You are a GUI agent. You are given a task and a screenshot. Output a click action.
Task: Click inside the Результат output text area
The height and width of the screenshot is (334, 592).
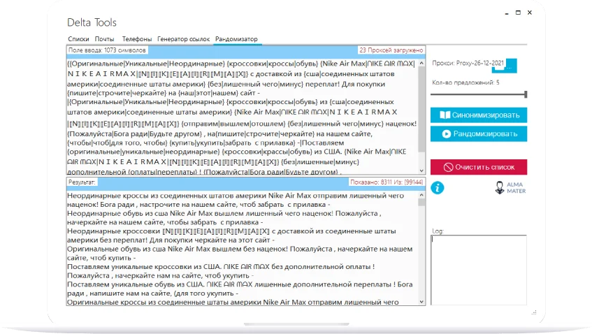point(242,247)
